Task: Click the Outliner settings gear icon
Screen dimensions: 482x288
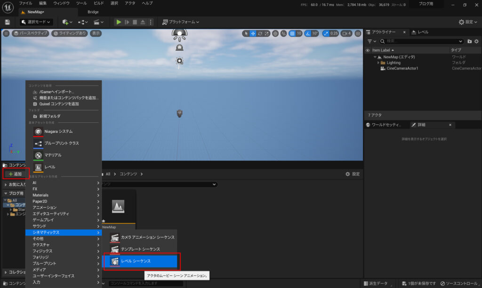Action: [x=476, y=41]
